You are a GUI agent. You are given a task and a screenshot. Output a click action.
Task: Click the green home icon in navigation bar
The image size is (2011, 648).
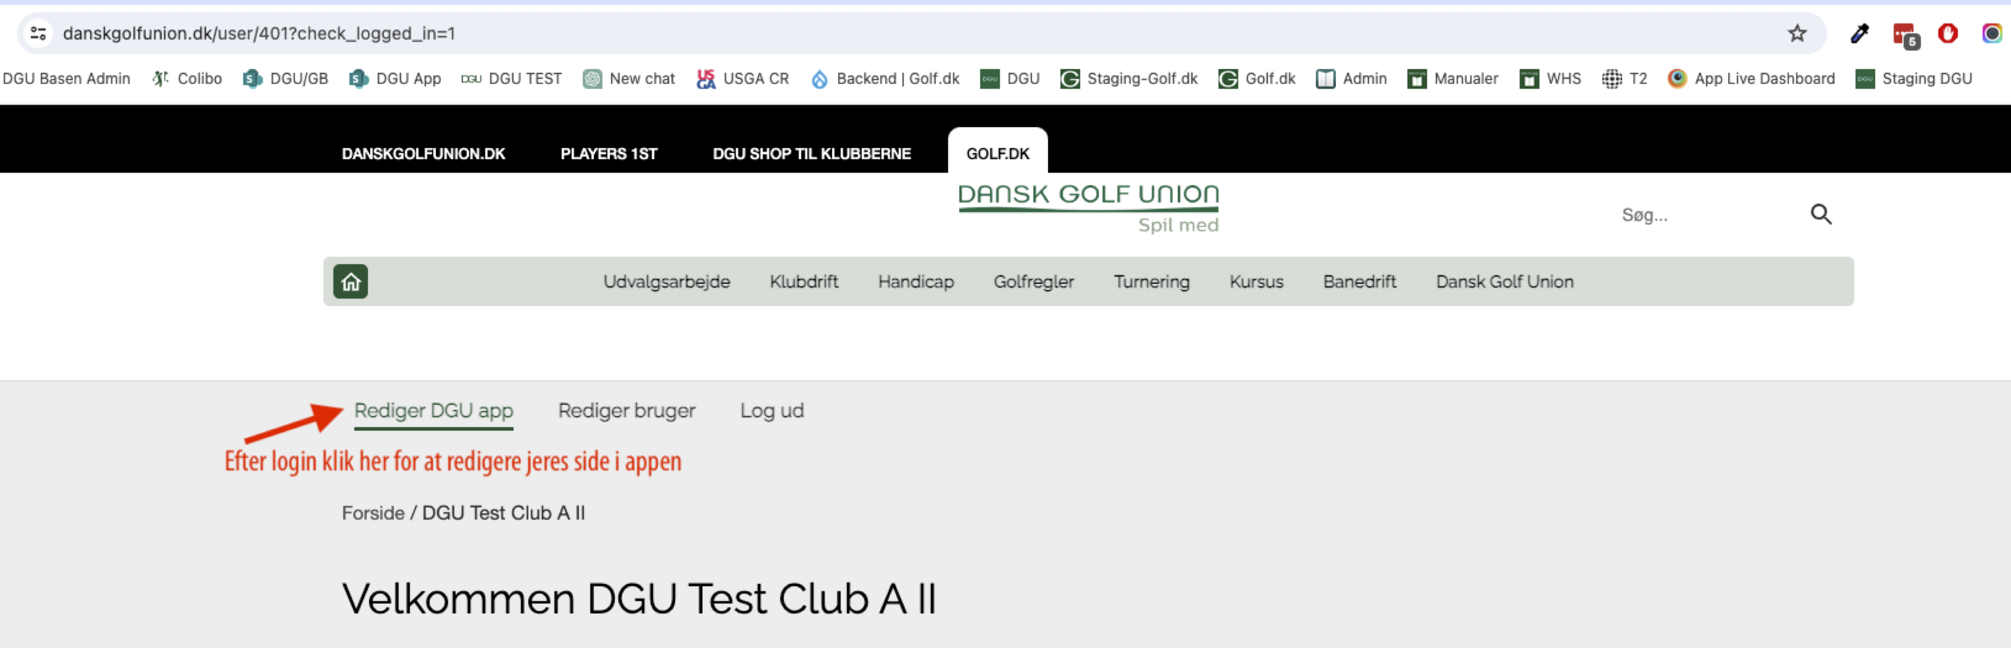pyautogui.click(x=351, y=282)
